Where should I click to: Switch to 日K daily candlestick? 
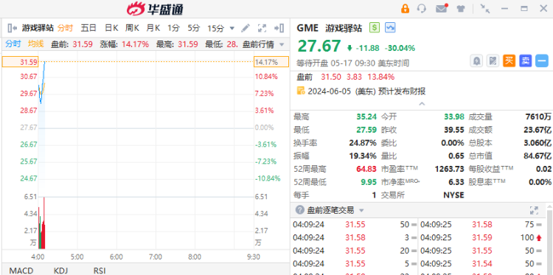point(111,28)
